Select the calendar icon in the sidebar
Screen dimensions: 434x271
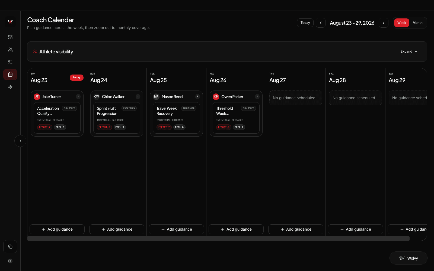pyautogui.click(x=10, y=75)
